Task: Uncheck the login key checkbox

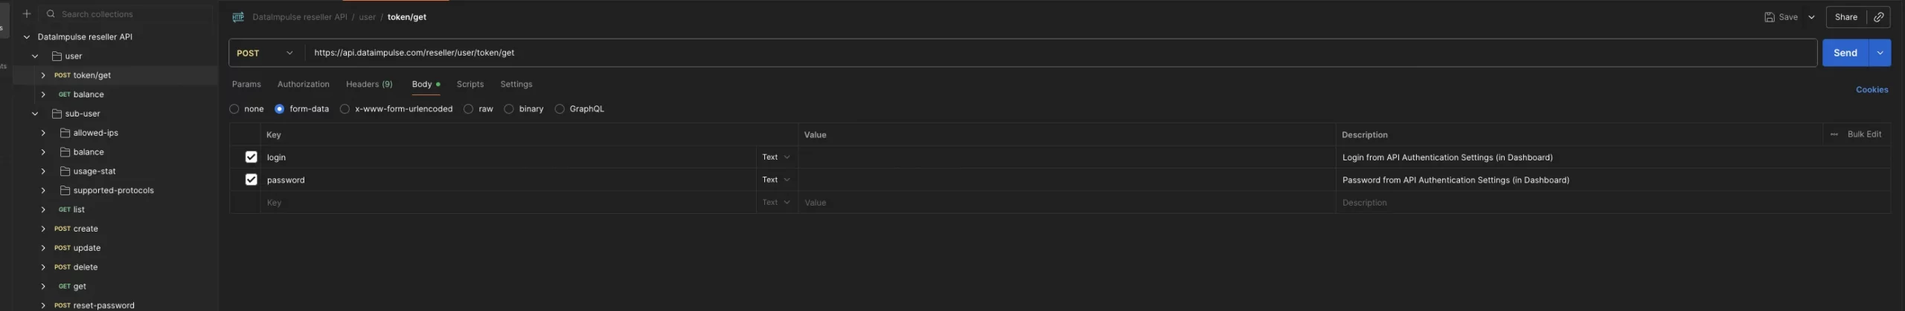Action: [251, 157]
